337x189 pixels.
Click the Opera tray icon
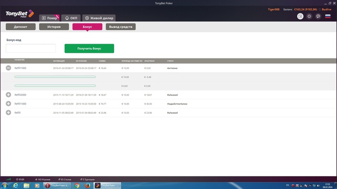[293, 186]
